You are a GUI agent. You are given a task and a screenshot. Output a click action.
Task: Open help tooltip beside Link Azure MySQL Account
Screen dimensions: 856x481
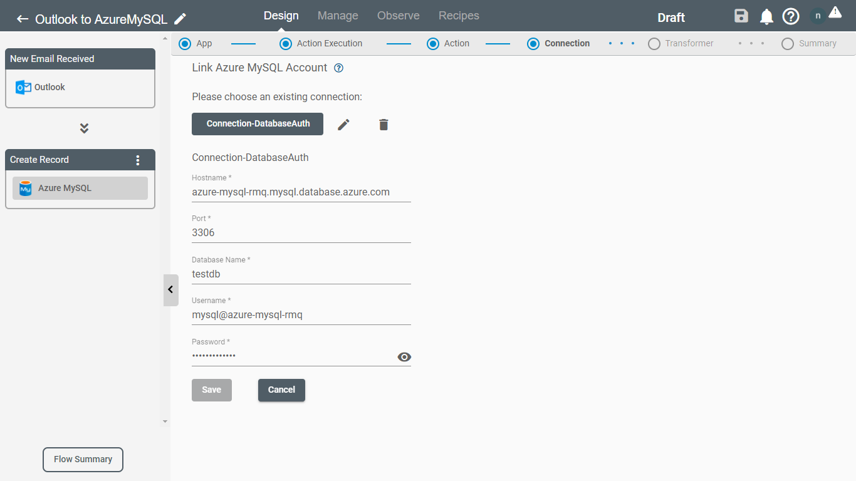click(x=339, y=68)
